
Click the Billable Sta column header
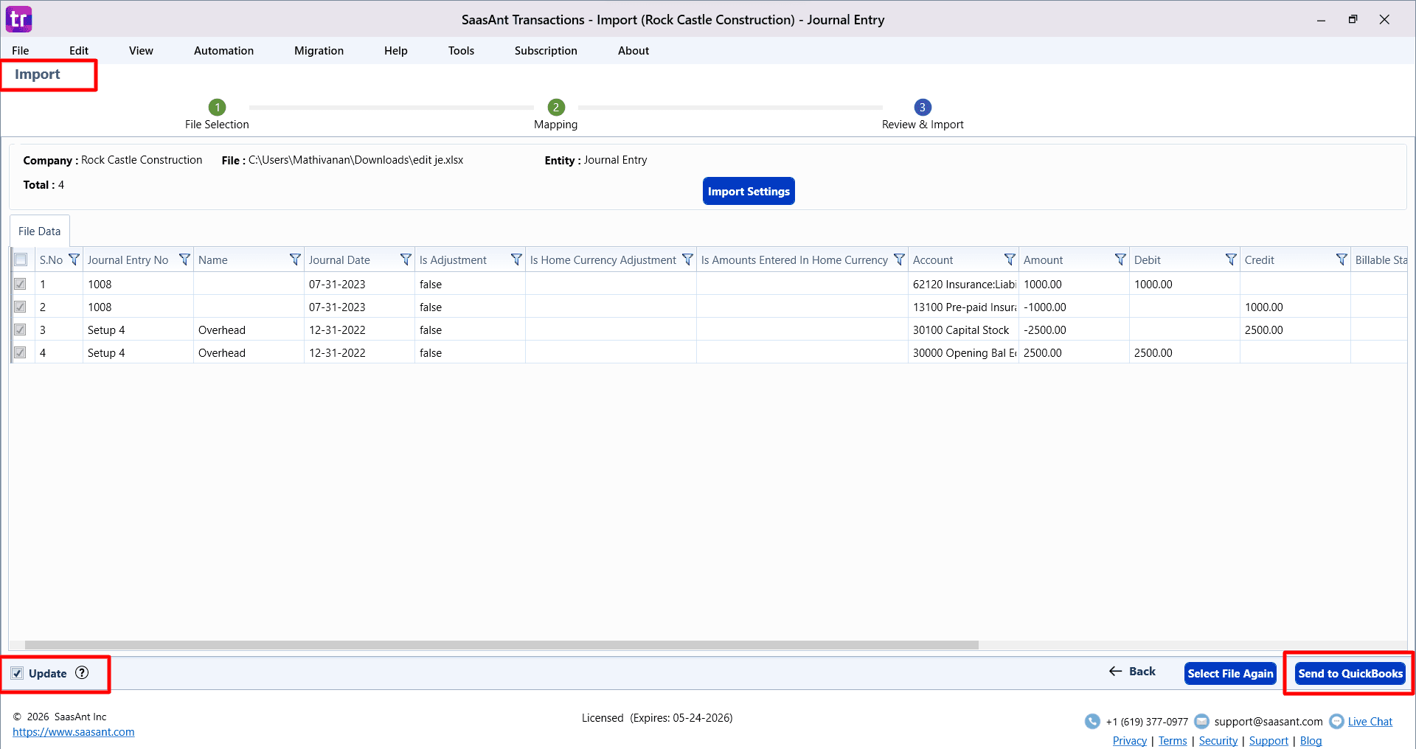coord(1381,259)
